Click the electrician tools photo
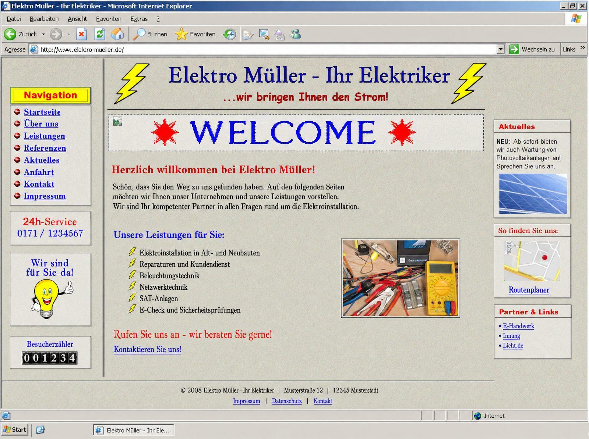Screen dimensions: 589x439 [401, 278]
